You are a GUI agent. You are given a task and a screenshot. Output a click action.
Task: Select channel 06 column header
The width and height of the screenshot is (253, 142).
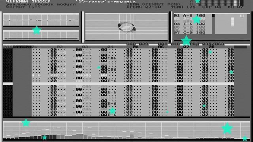click(161, 47)
